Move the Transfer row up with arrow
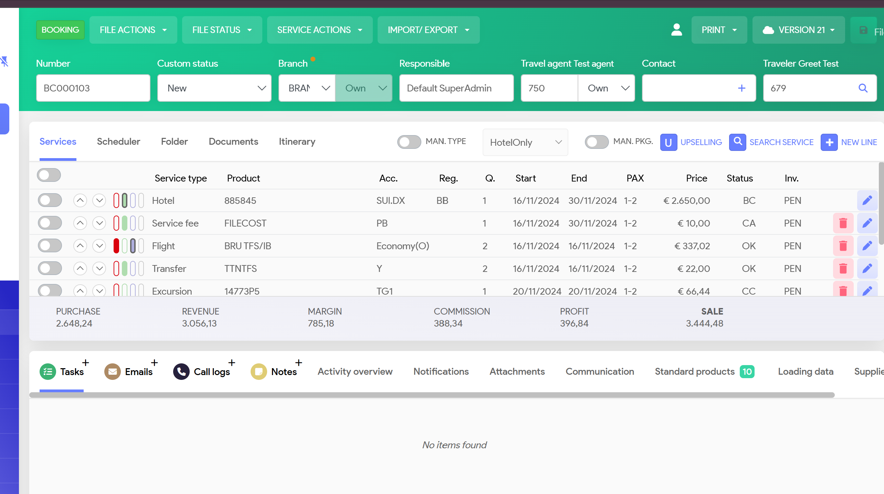Screen dimensions: 884x494 (80, 268)
